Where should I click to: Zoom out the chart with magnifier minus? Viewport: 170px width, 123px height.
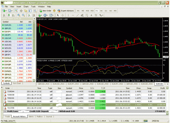(23, 15)
